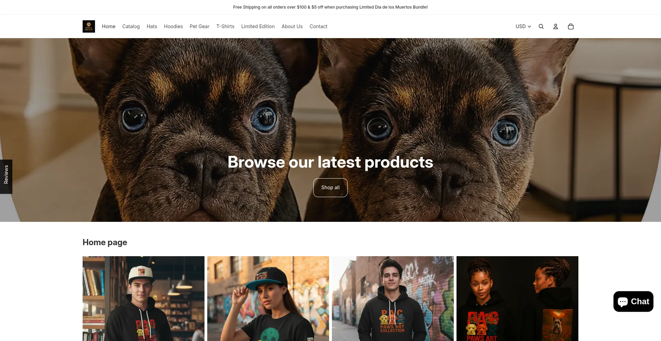The image size is (661, 341).
Task: Go to the Catalog menu item
Action: pos(131,26)
